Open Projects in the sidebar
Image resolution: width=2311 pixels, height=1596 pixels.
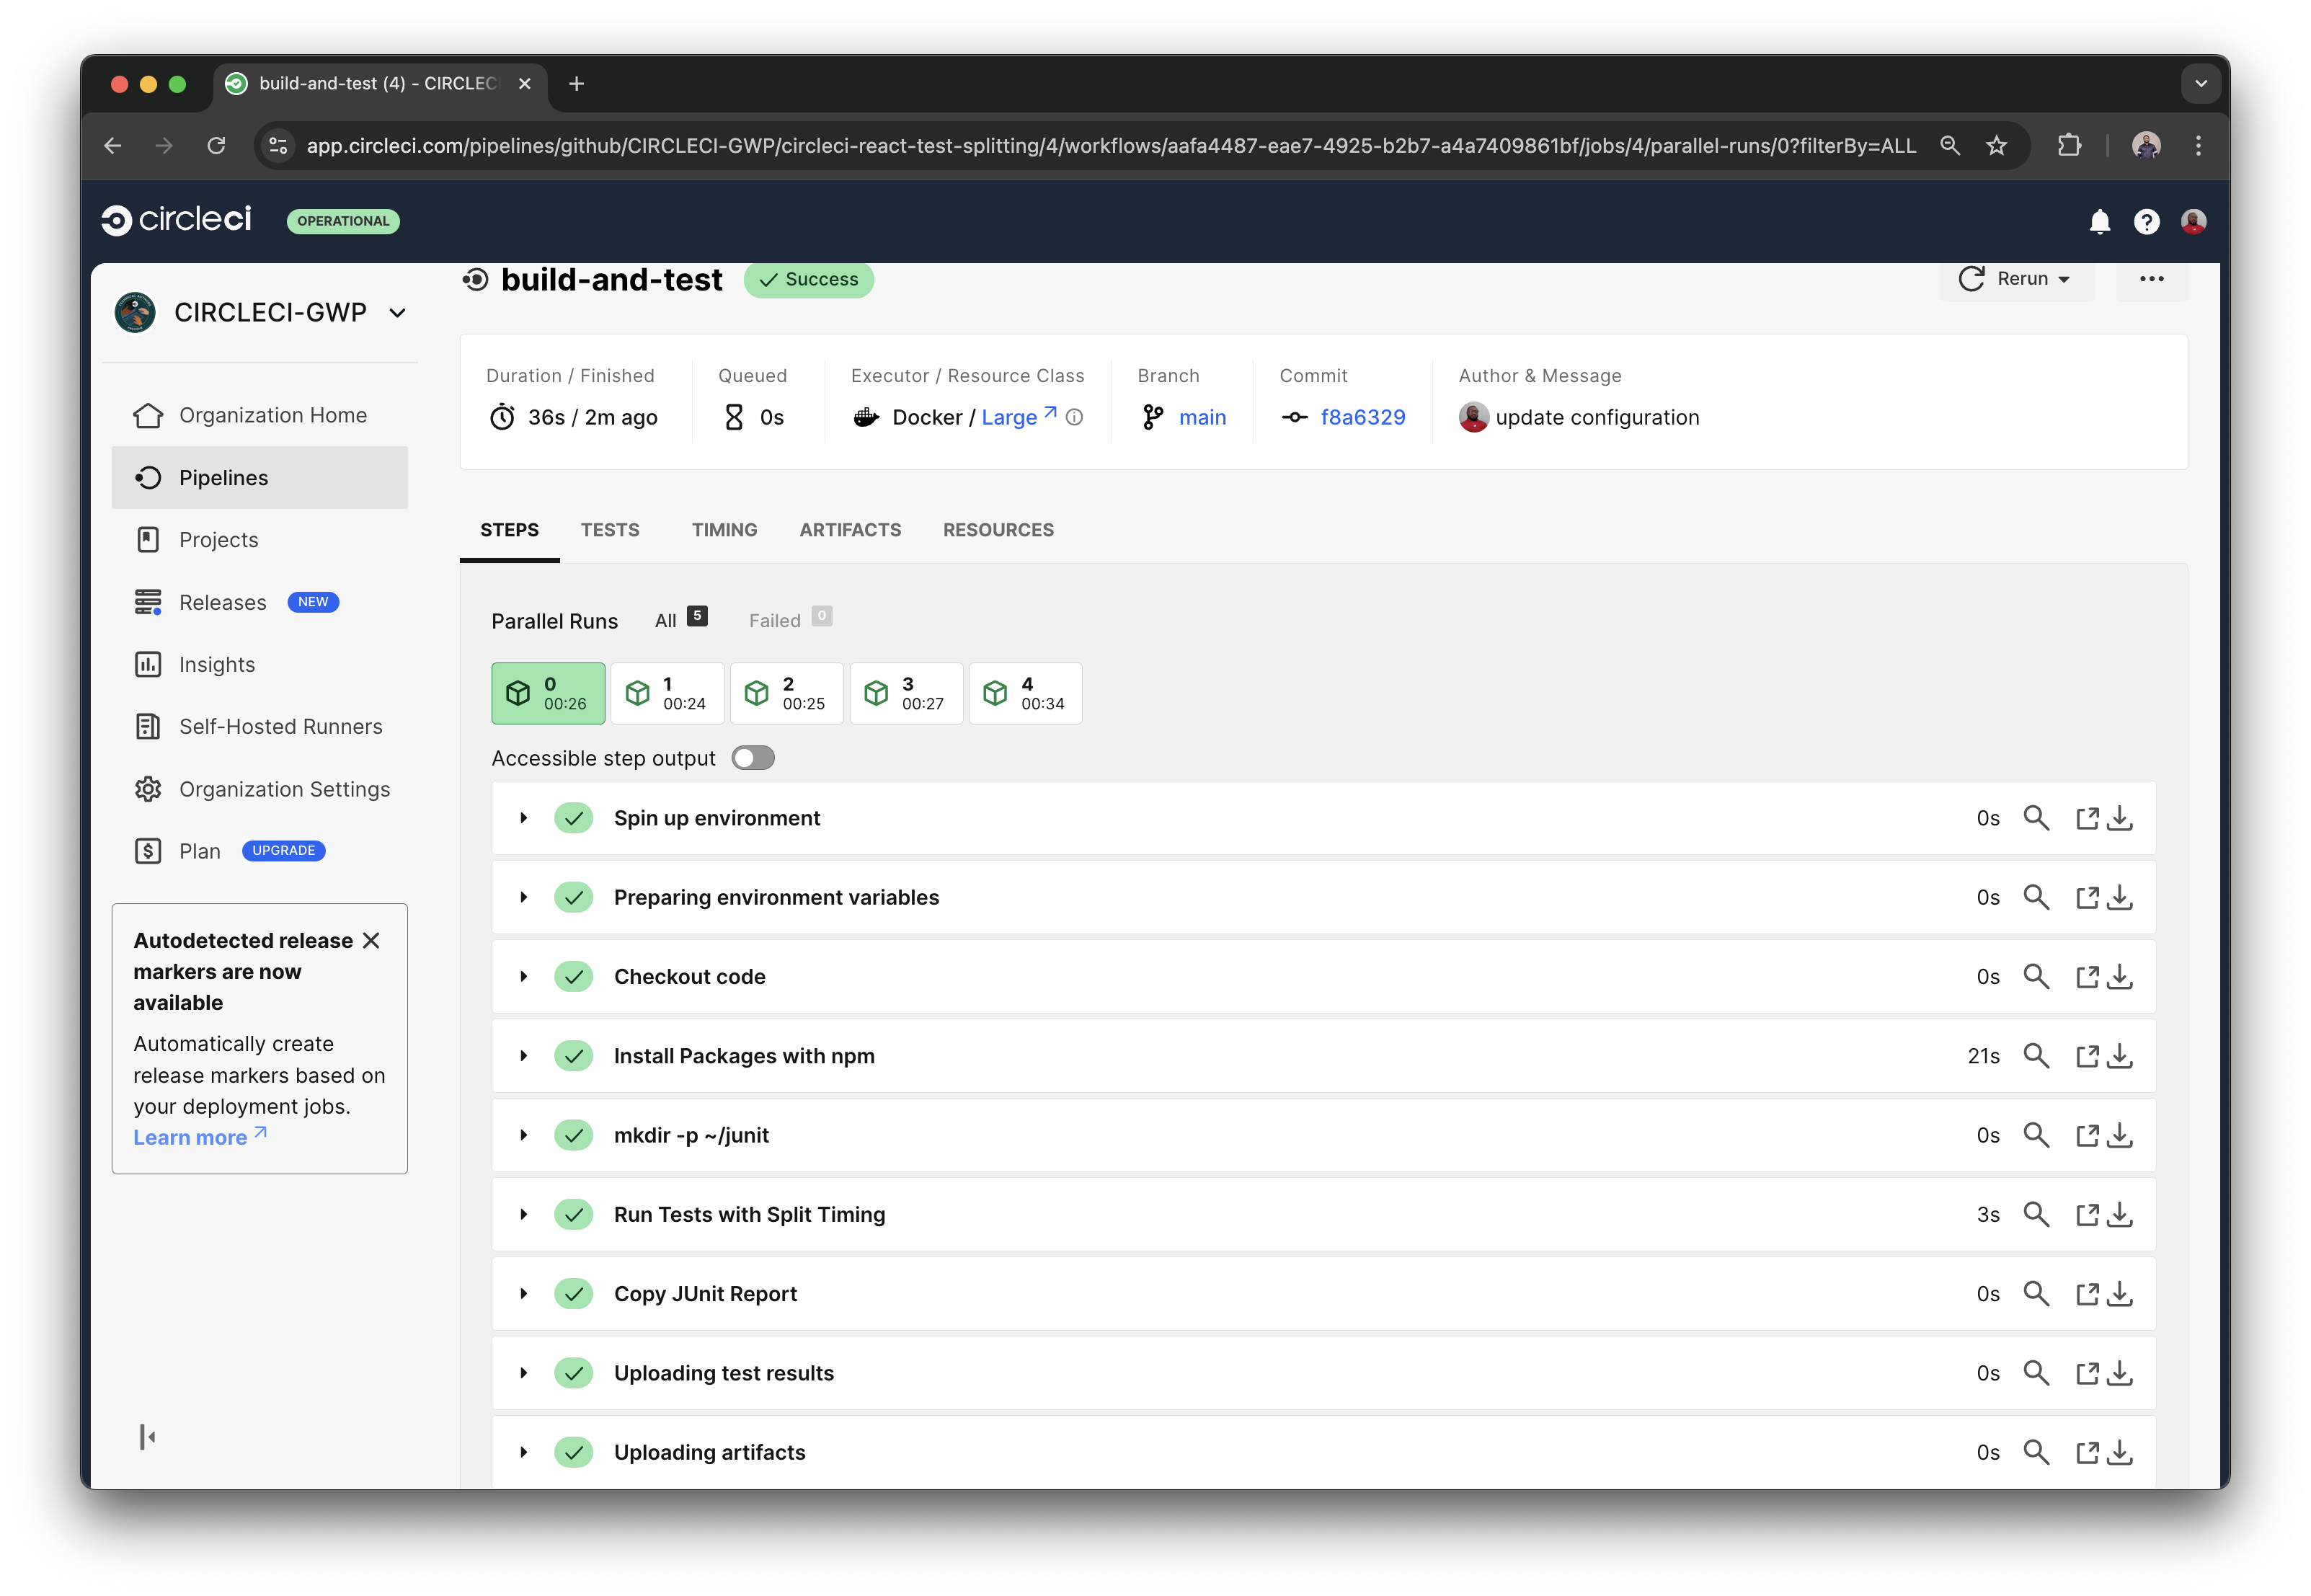point(217,539)
